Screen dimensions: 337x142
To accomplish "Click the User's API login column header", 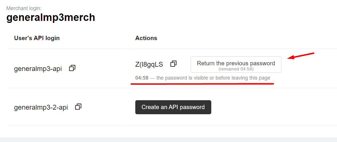I will (x=37, y=38).
